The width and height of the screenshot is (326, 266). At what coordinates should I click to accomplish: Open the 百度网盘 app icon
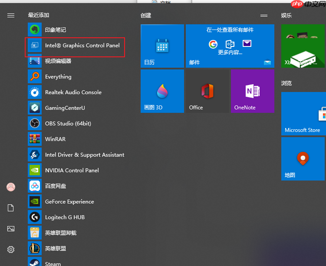pyautogui.click(x=35, y=186)
